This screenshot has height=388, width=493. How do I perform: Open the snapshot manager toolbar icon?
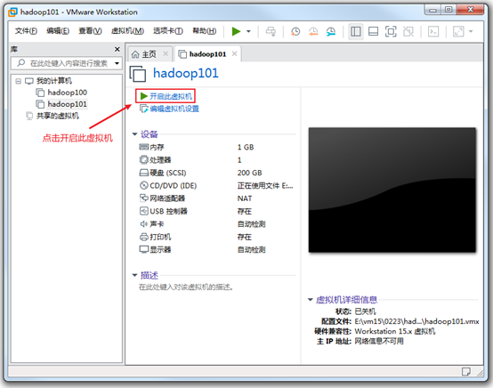[x=331, y=31]
